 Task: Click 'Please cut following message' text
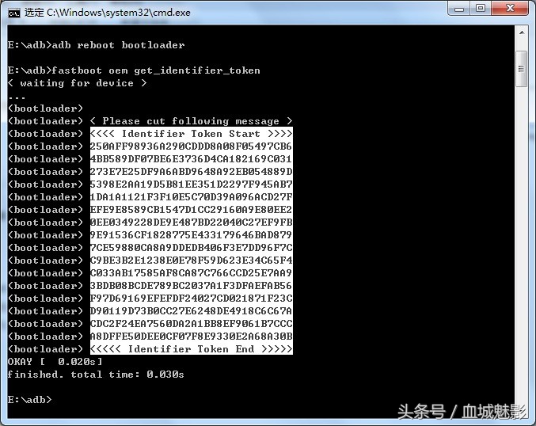[x=191, y=121]
